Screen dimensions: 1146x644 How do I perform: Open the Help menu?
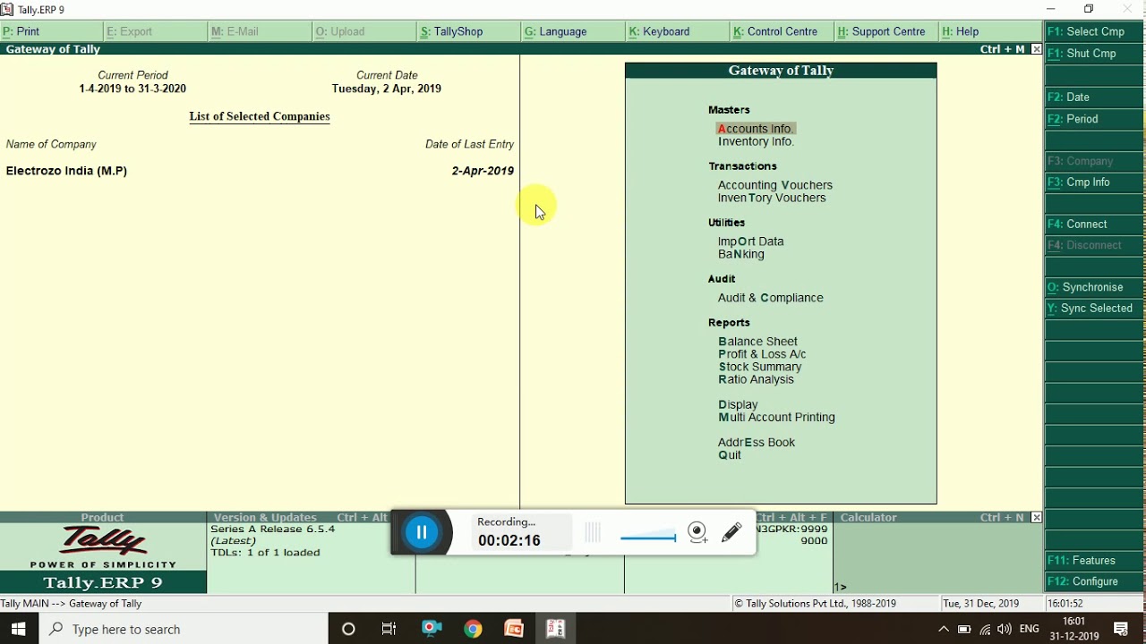(x=991, y=31)
